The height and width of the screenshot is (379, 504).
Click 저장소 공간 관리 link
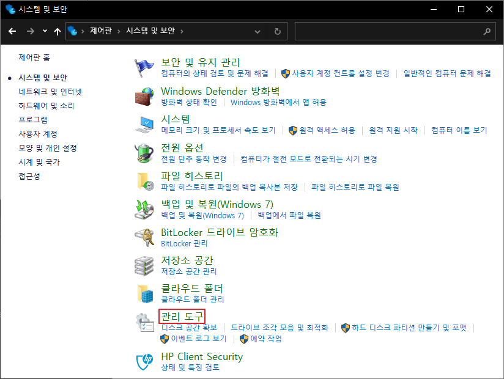tap(189, 271)
